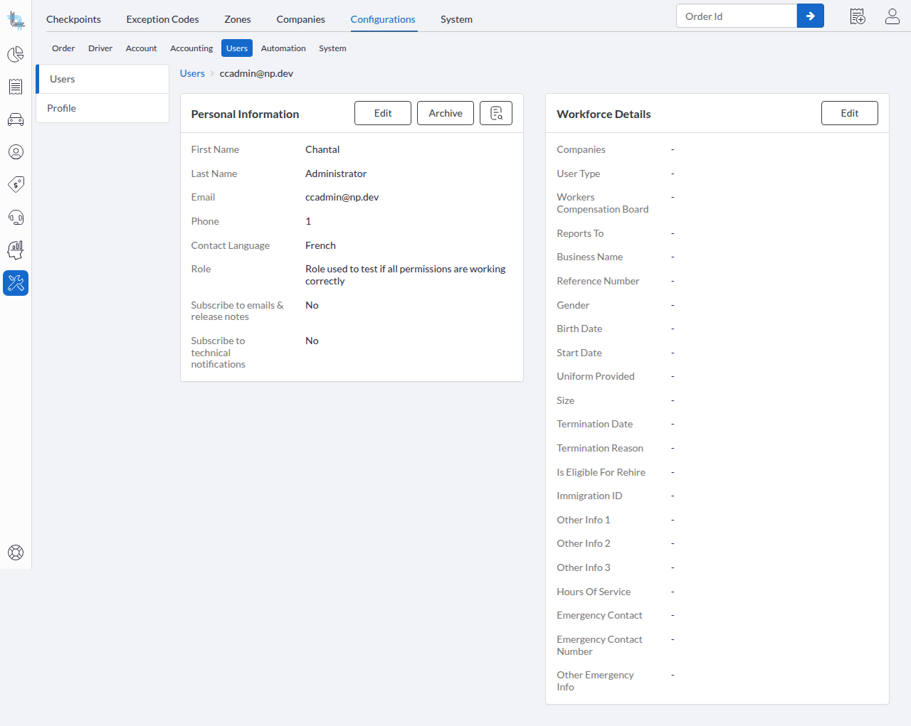The width and height of the screenshot is (911, 726).
Task: Click the ccadmin@np.dev breadcrumb text
Action: pos(256,73)
